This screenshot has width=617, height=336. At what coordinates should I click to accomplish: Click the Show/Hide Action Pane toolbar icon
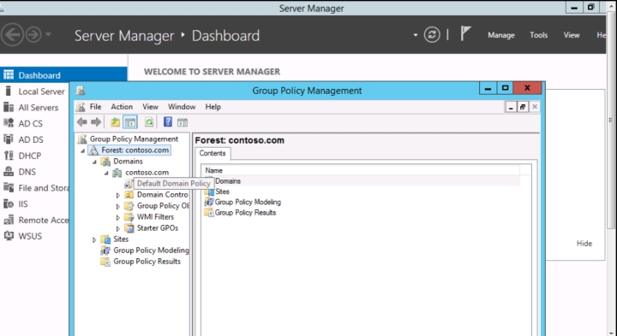[183, 122]
